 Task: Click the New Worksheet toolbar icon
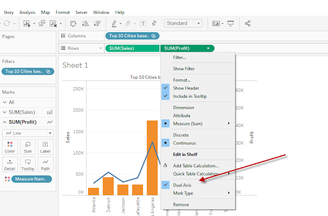point(27,24)
